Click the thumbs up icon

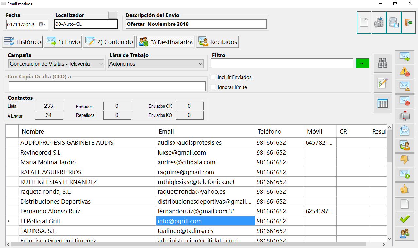tap(405, 190)
